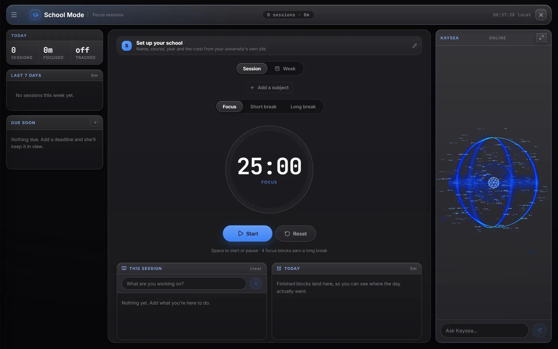Click the Kaysea glowing orb
The image size is (558, 349).
493,183
